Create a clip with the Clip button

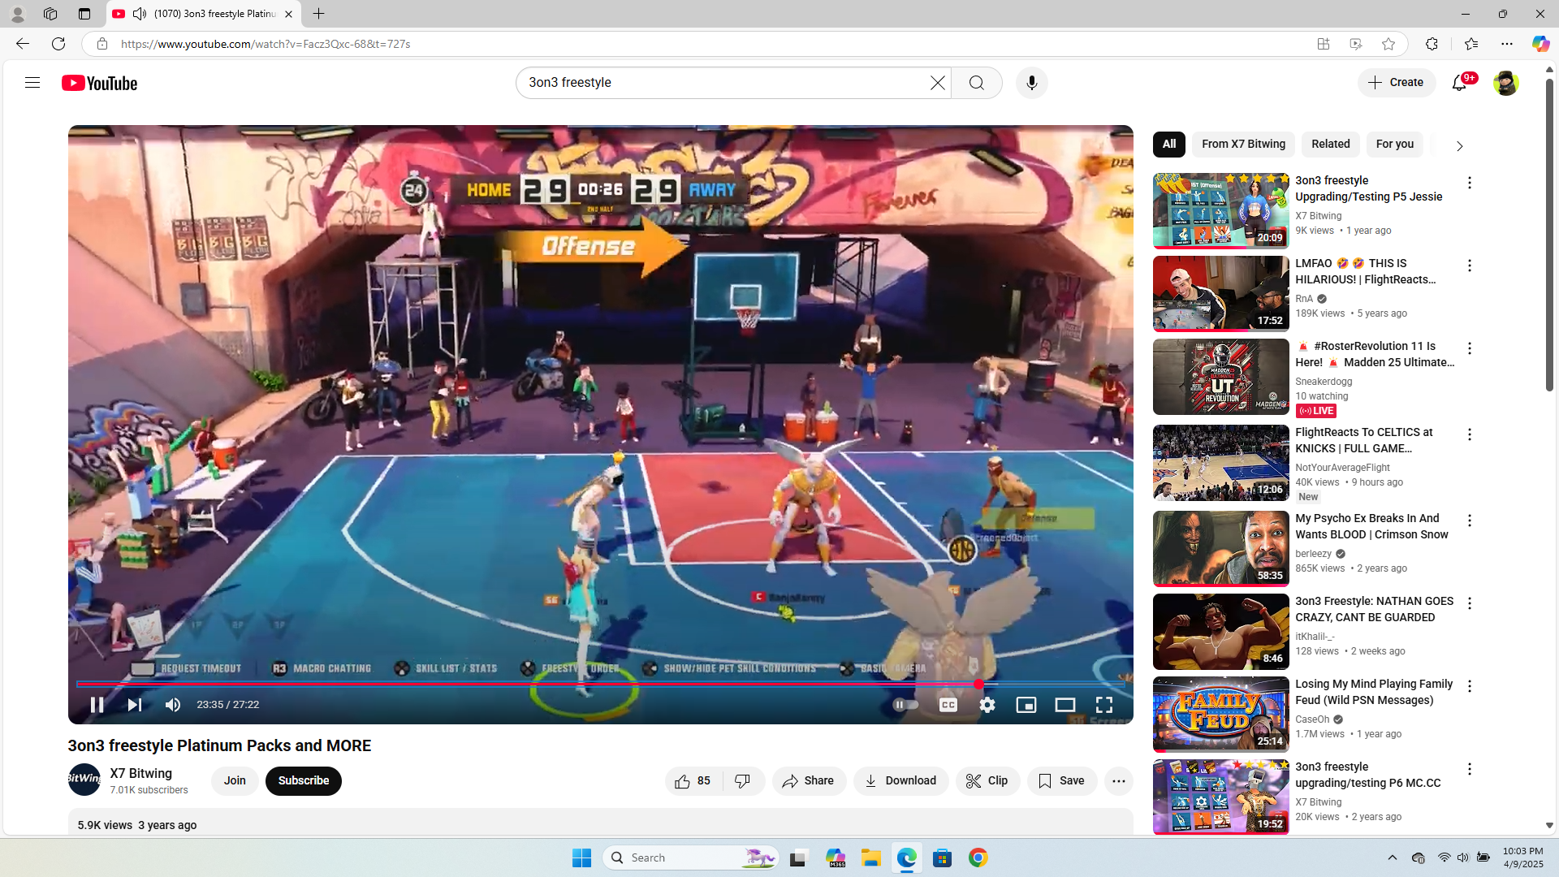(987, 781)
